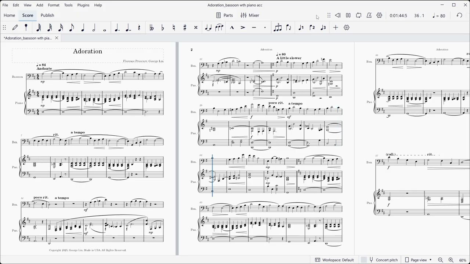This screenshot has width=470, height=264.
Task: Zoom in the score
Action: click(x=451, y=260)
